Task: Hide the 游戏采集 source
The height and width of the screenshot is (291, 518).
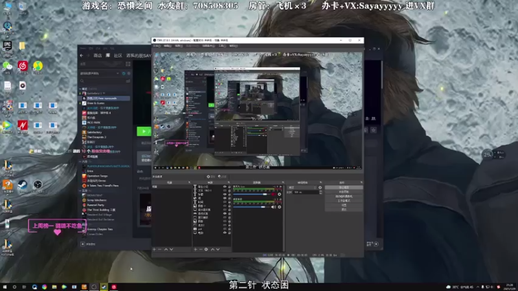Action: click(x=225, y=213)
